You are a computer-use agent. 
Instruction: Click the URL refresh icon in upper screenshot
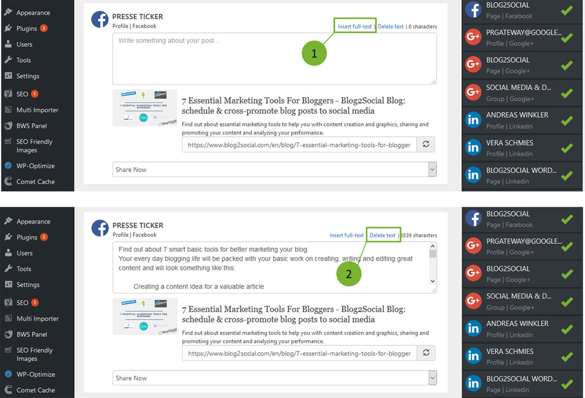pos(425,145)
